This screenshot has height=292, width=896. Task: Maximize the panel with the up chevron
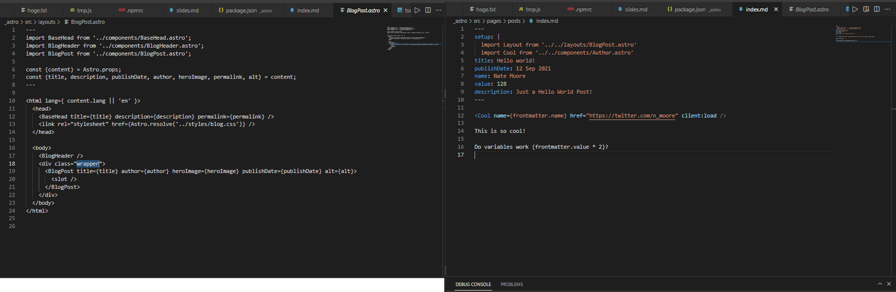tap(880, 284)
